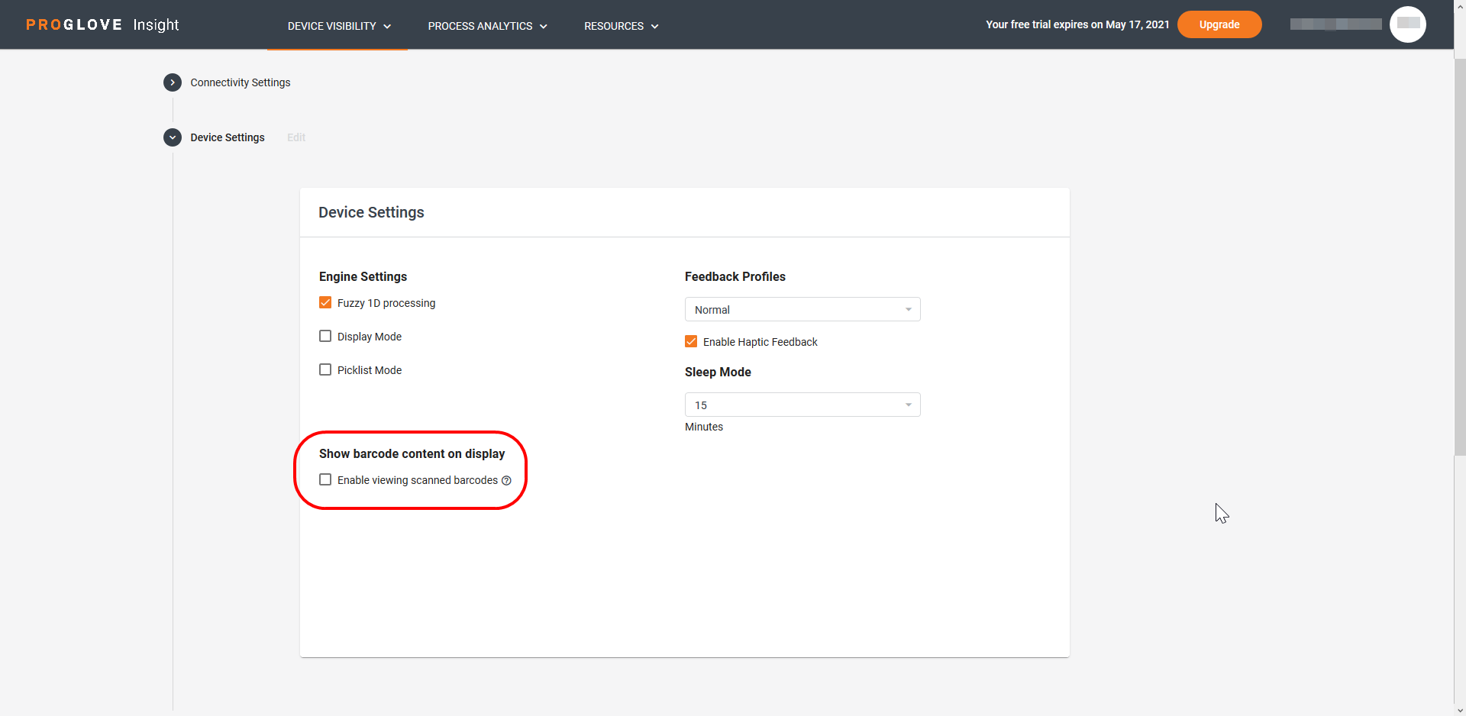The width and height of the screenshot is (1466, 716).
Task: Click the Device Settings card heading
Action: click(371, 212)
